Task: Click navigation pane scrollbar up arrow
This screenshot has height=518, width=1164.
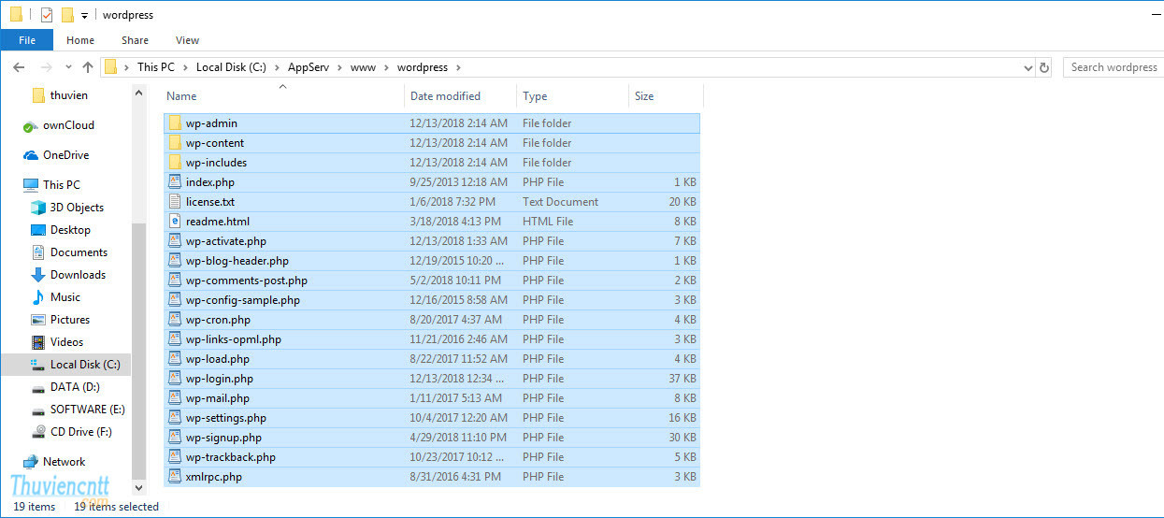Action: click(139, 92)
